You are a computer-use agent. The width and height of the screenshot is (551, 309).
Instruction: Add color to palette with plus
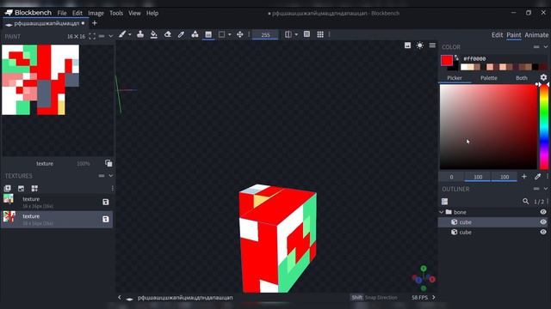(x=524, y=177)
